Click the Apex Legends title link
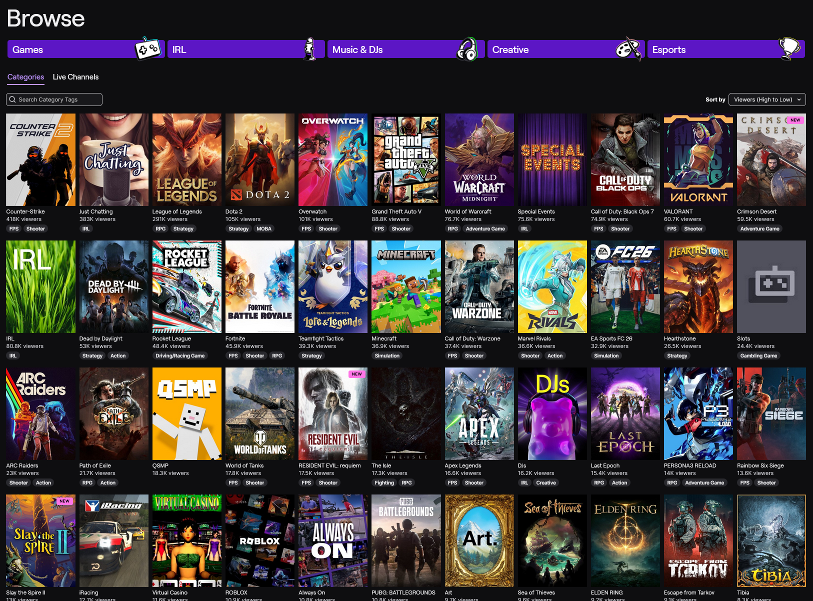The width and height of the screenshot is (813, 601). click(463, 465)
